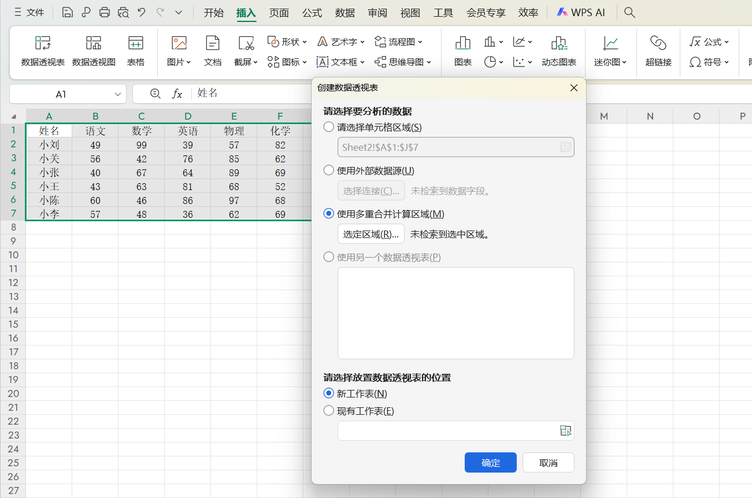This screenshot has width=752, height=498.
Task: Choose 现有工作表 as pivot table location
Action: 329,411
